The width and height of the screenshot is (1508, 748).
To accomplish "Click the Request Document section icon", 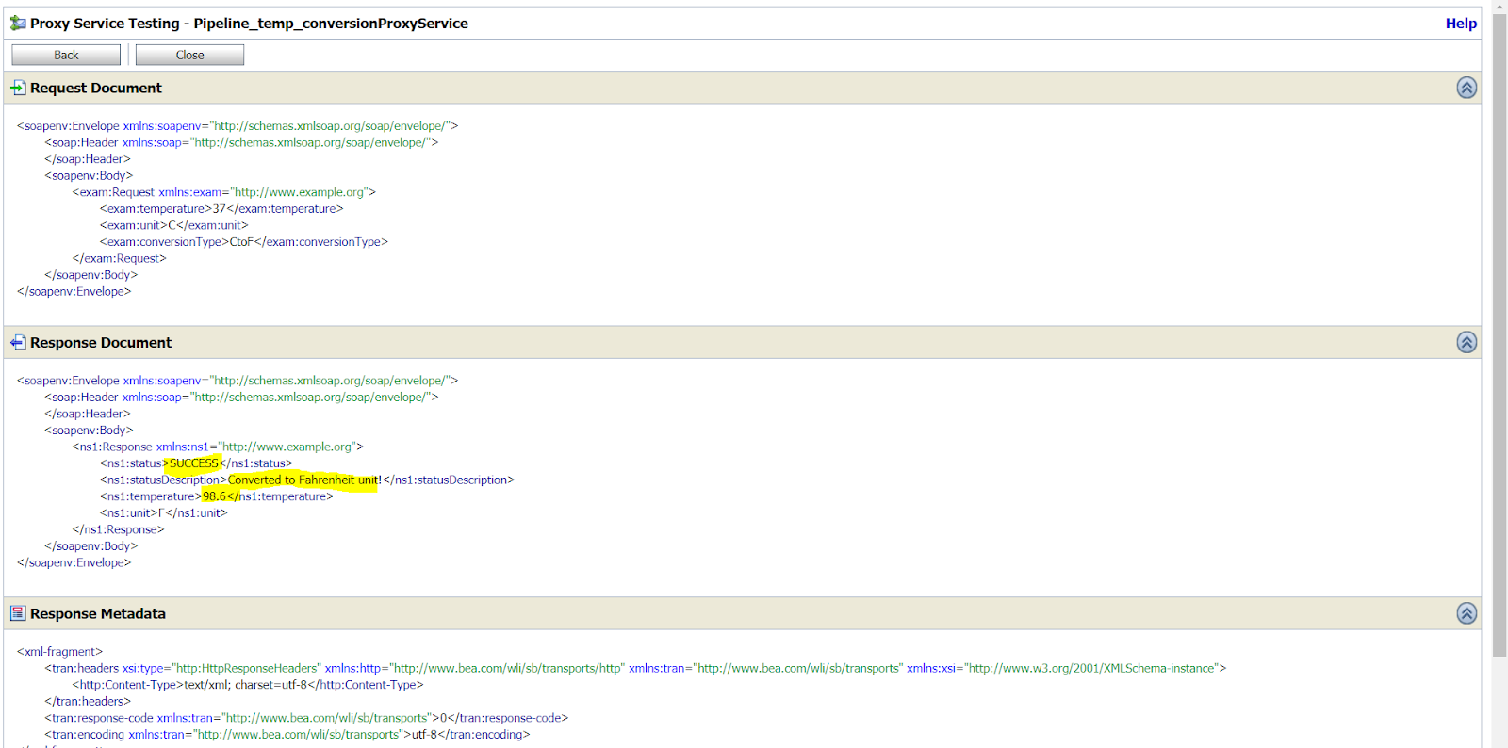I will click(x=18, y=88).
